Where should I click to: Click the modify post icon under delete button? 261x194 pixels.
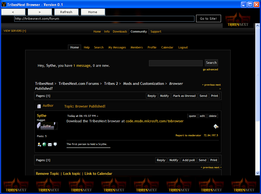pos(216,126)
